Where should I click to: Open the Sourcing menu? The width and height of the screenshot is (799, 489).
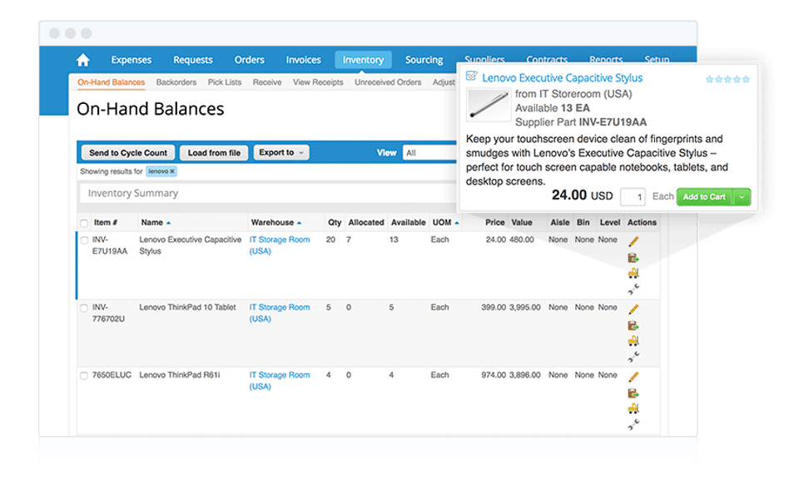(x=424, y=60)
